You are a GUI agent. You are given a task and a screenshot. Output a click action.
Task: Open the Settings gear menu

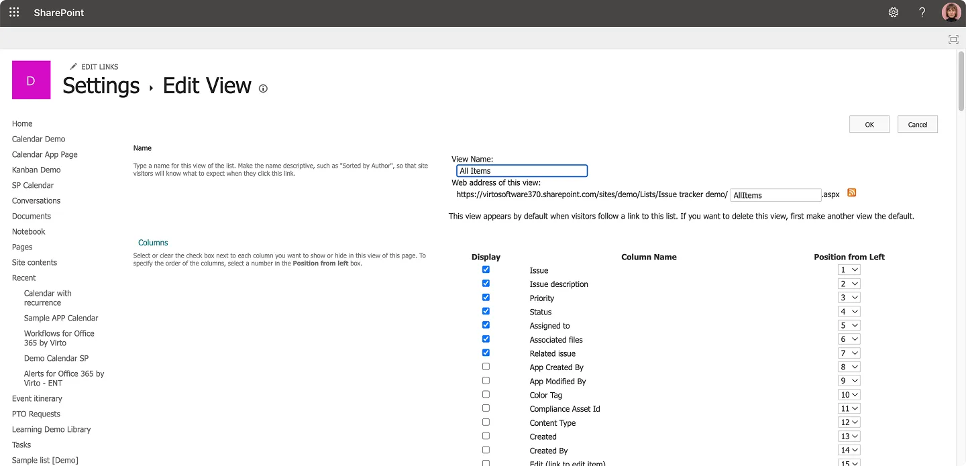click(x=894, y=13)
